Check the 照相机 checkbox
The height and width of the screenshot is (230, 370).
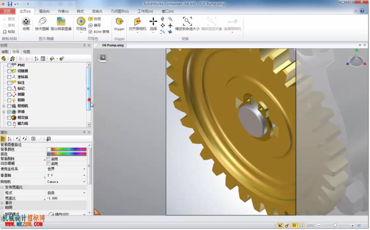[9, 106]
